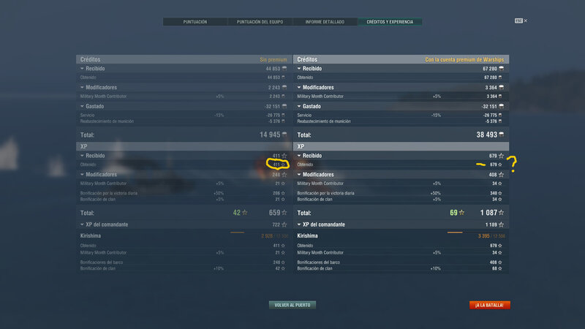Viewport: 585px width, 329px height.
Task: Collapse the right Gastado section
Action: [x=299, y=106]
